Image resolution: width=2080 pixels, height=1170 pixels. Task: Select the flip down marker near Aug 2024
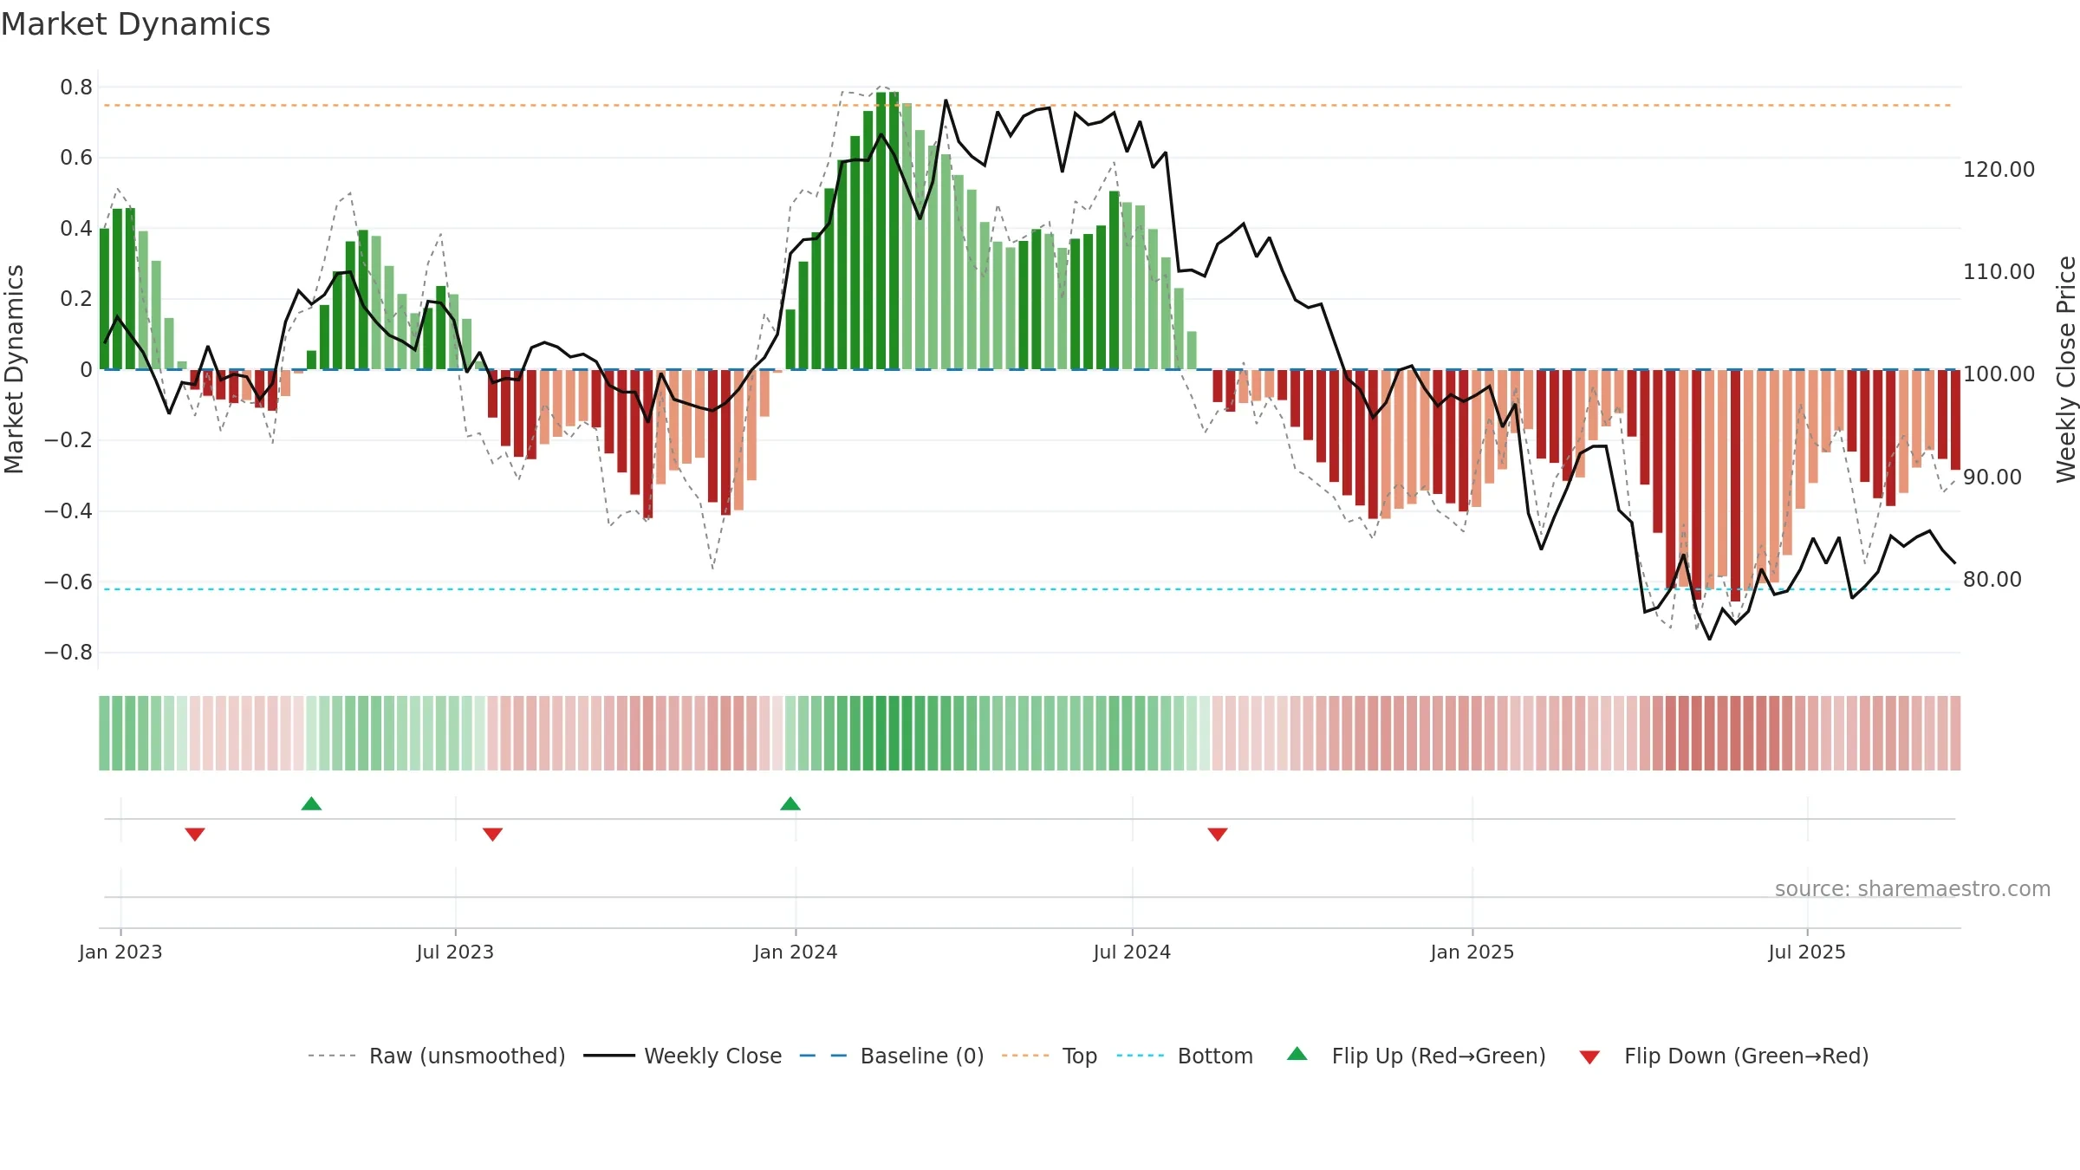pos(1218,834)
